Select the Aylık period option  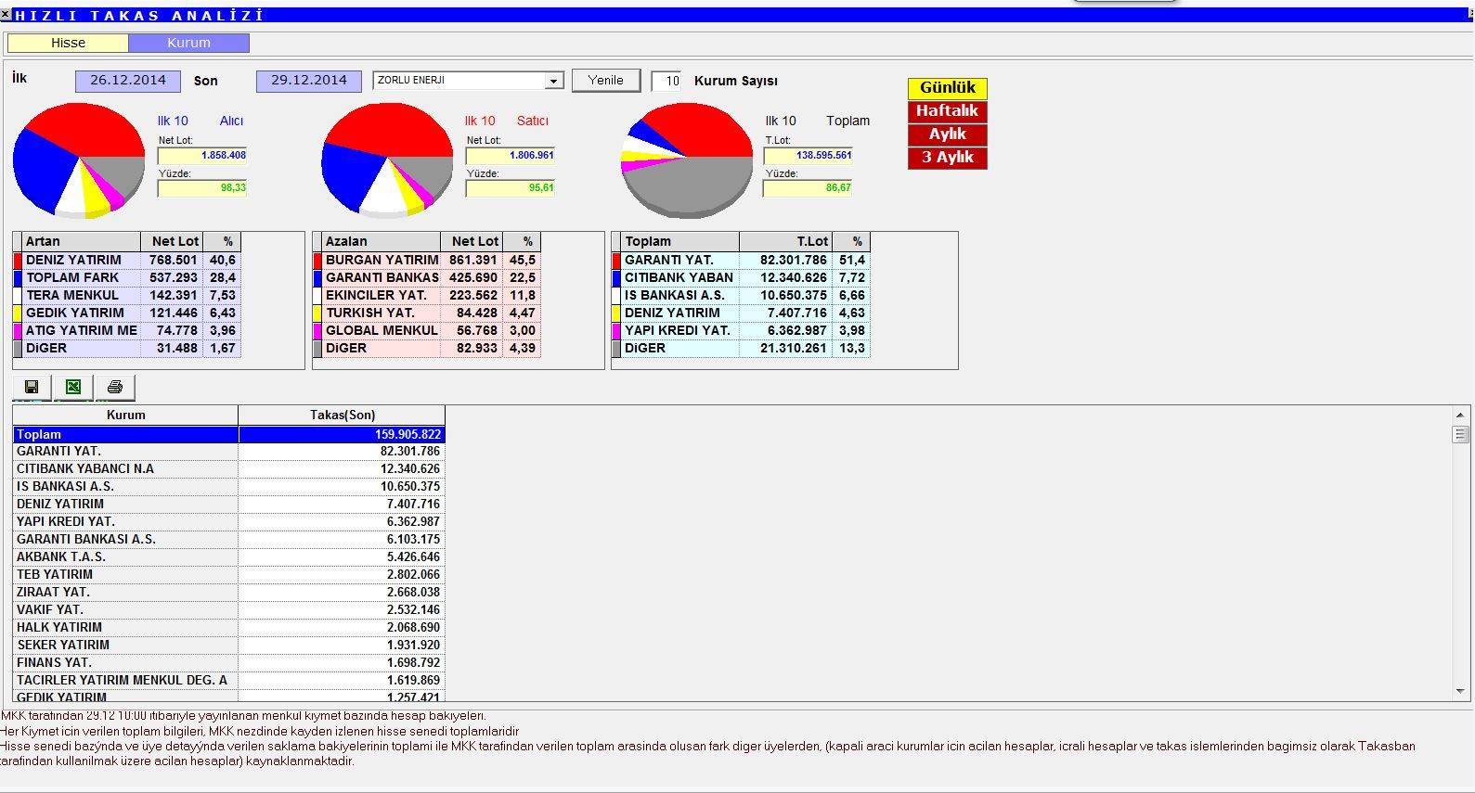[x=947, y=134]
